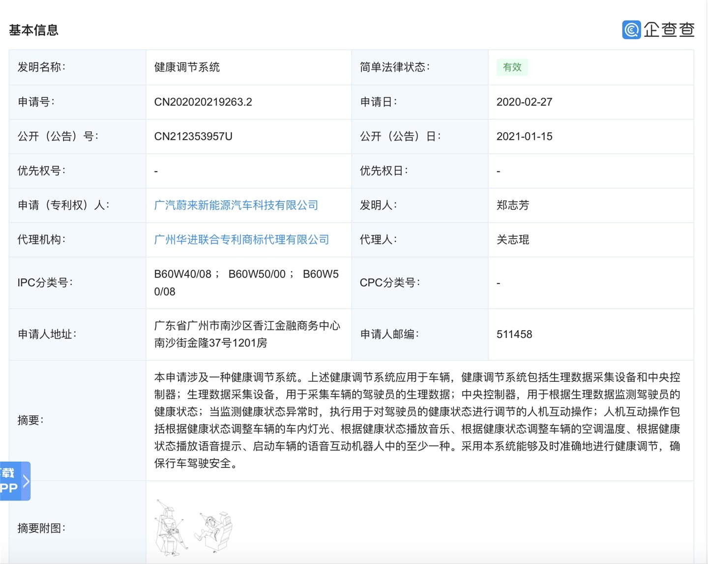The width and height of the screenshot is (708, 564).
Task: Click the abstract paragraph text
Action: [x=417, y=420]
